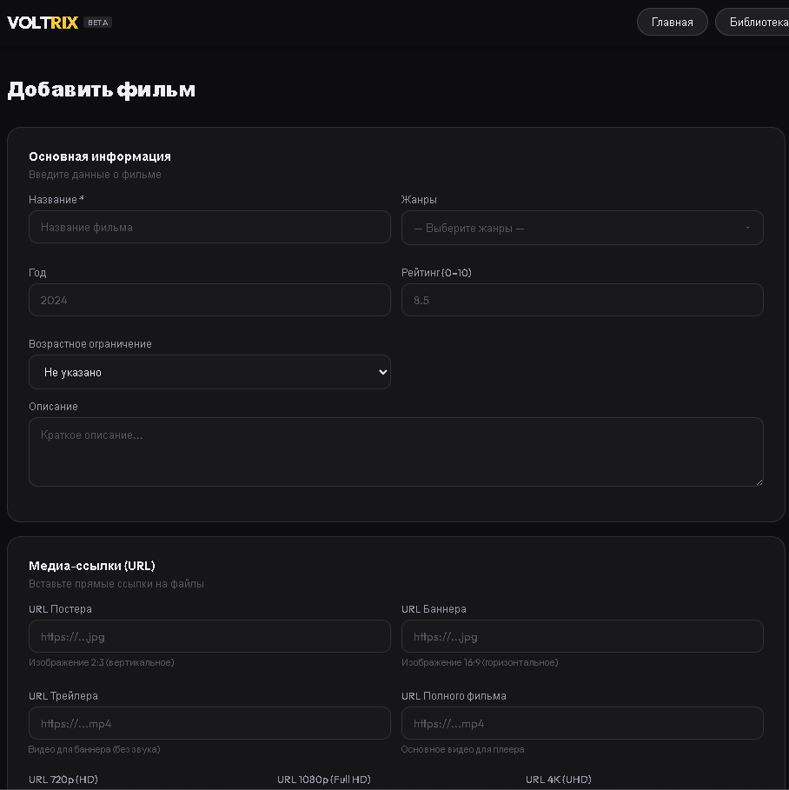Click the URL 1080p (Full HD) label

(324, 780)
